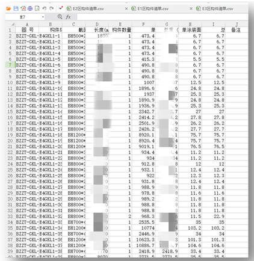This screenshot has height=261, width=254.
Task: Click the 10886.7 cell in column F
Action: pyautogui.click(x=143, y=245)
